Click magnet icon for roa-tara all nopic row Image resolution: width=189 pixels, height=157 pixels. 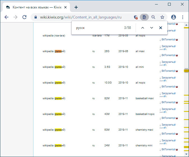(177, 40)
